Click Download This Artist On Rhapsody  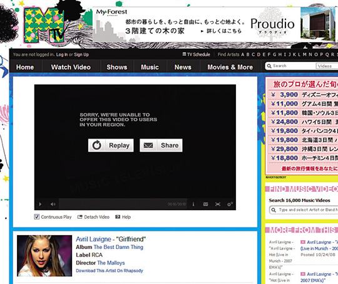(110, 271)
